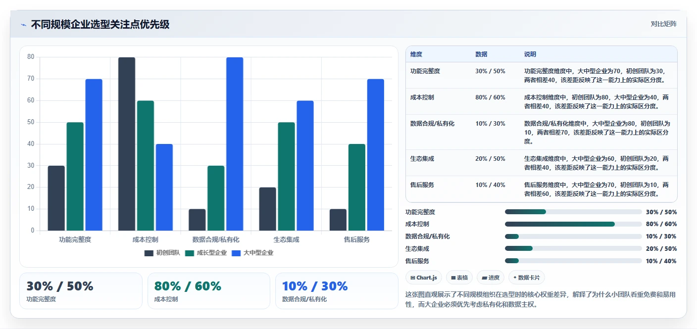697x329 pixels.
Task: Click the 对比矩阵 label in header
Action: coord(663,24)
